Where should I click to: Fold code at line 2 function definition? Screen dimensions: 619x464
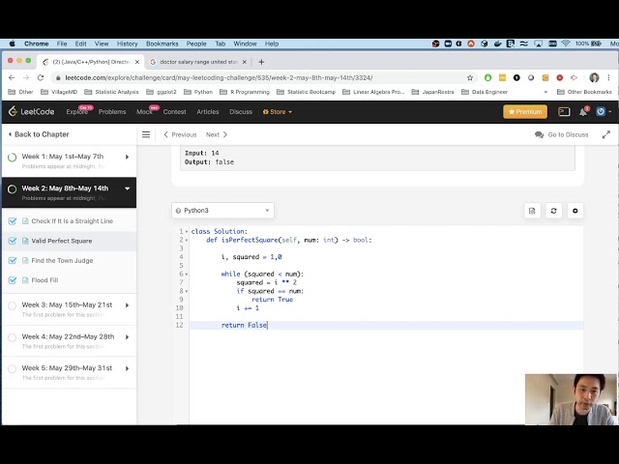(x=187, y=240)
